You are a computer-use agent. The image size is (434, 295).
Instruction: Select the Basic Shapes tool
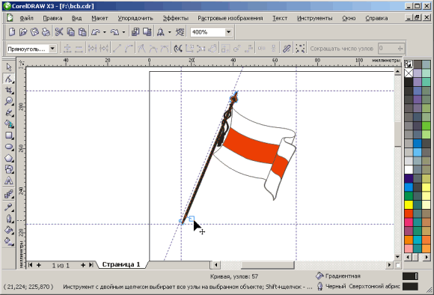point(9,169)
